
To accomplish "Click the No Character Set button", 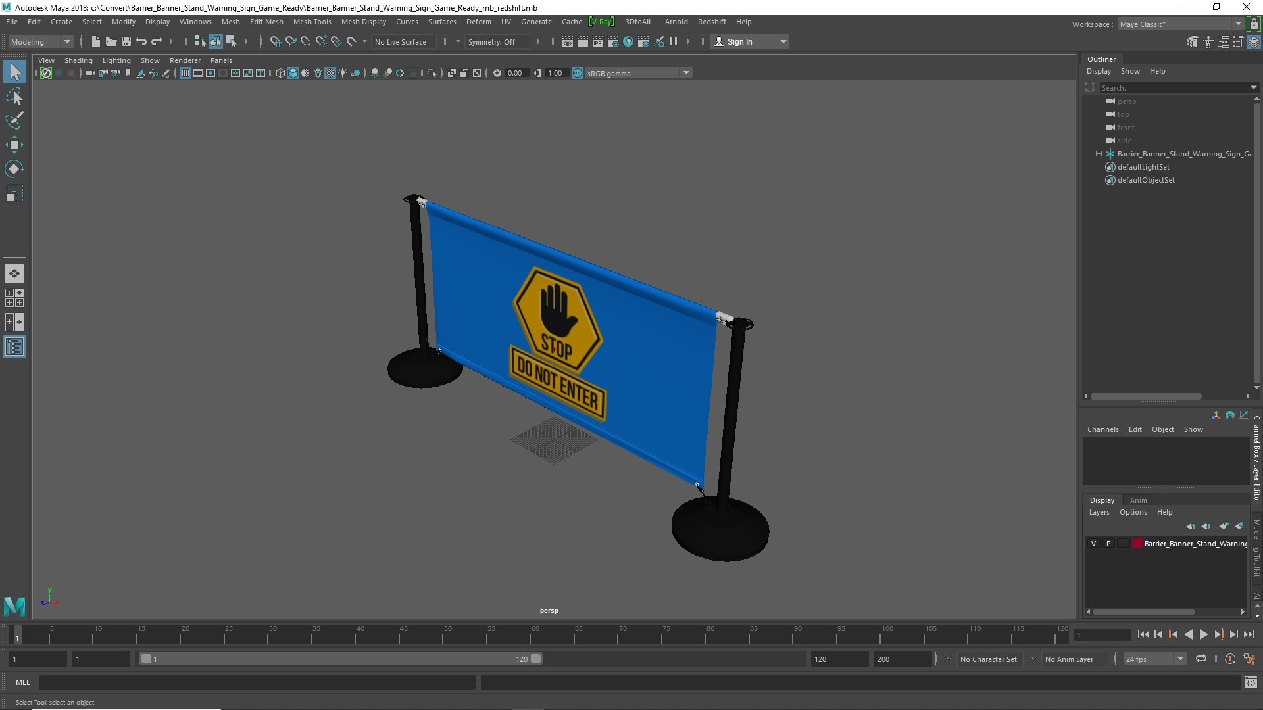I will [988, 659].
